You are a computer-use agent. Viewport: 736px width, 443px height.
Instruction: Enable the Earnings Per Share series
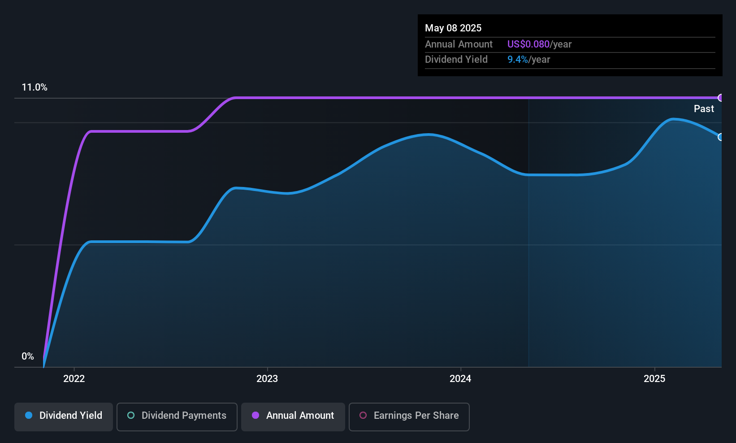point(409,417)
